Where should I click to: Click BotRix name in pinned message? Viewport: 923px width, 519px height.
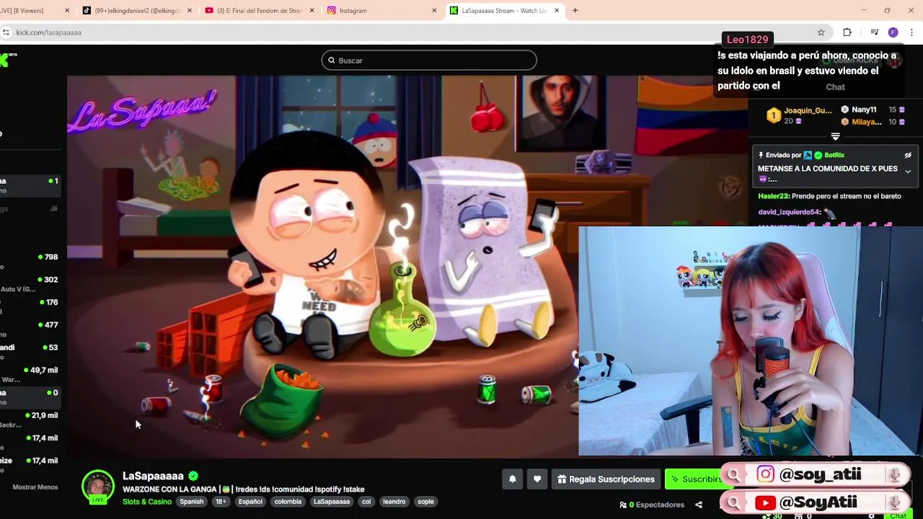834,155
